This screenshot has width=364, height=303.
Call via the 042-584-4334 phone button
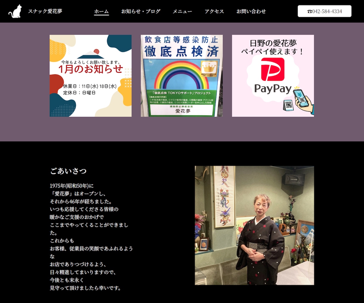325,11
